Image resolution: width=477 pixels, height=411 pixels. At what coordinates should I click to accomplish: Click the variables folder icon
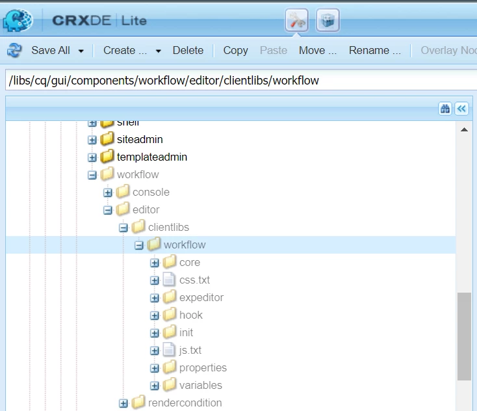(170, 385)
